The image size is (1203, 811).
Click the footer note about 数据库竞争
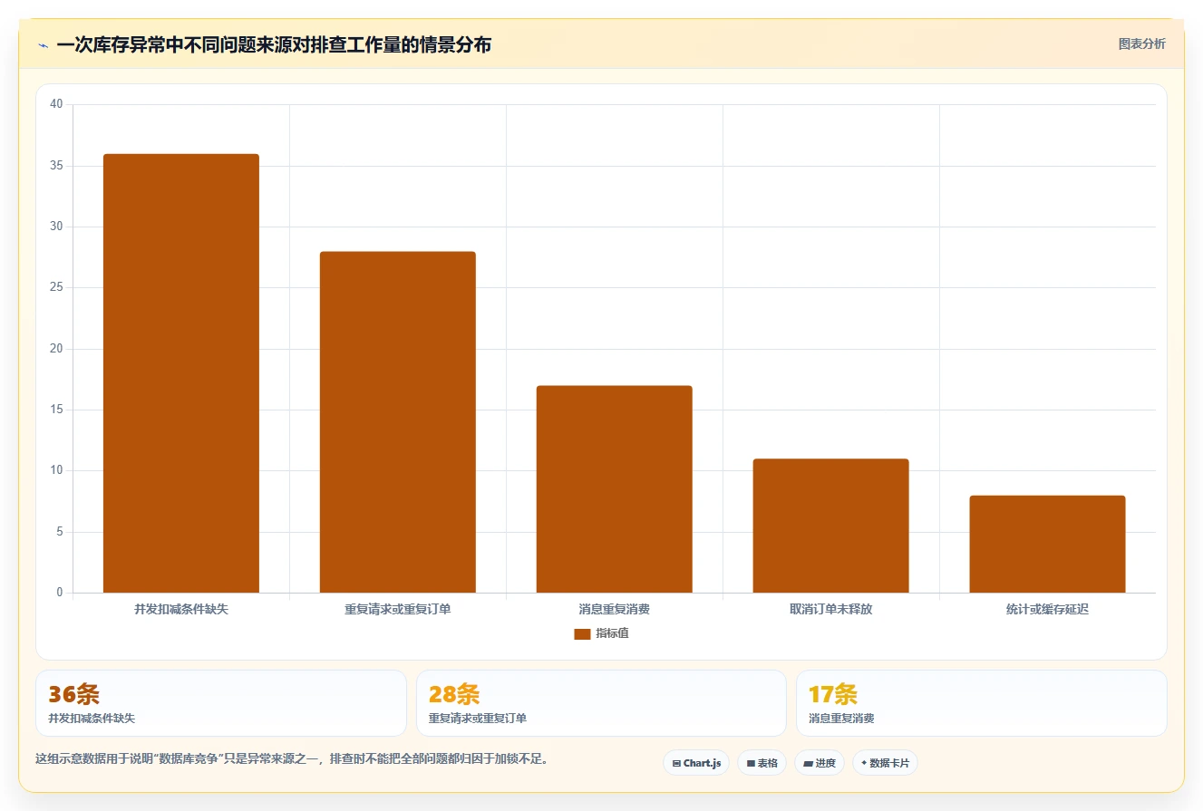292,758
